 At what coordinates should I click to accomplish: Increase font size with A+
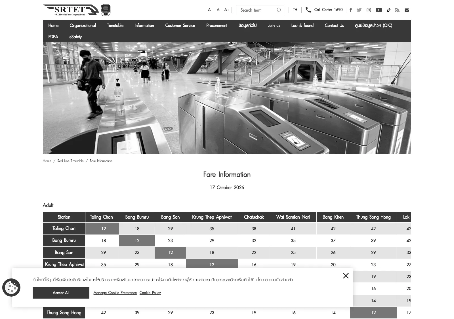pos(226,10)
